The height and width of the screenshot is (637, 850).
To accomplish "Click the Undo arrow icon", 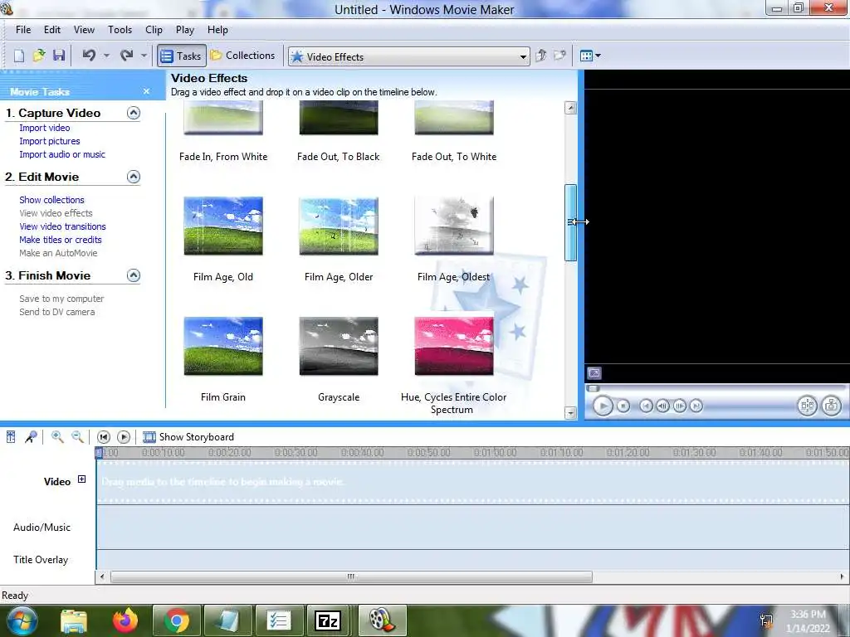I will coord(89,56).
